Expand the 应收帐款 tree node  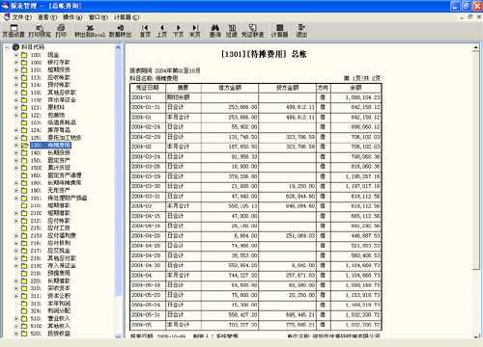tap(15, 77)
